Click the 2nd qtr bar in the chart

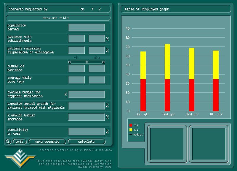point(167,78)
